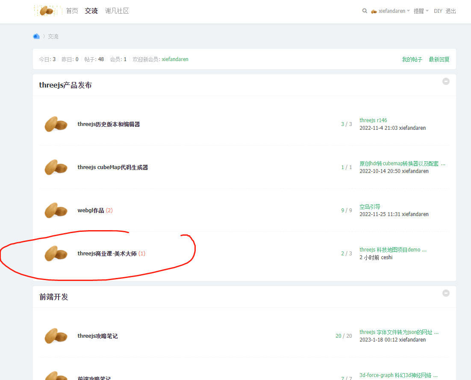Click the 20 / 20 post count
Screen dimensions: 471x380
click(344, 336)
